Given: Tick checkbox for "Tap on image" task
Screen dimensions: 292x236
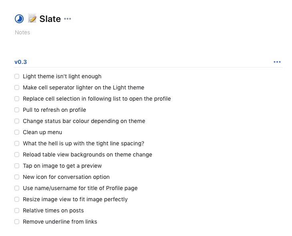Looking at the screenshot, I should [17, 166].
